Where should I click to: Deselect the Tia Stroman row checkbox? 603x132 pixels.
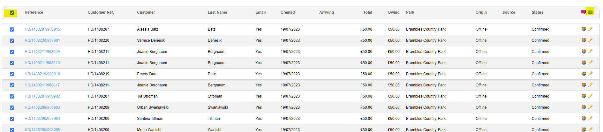pyautogui.click(x=12, y=96)
